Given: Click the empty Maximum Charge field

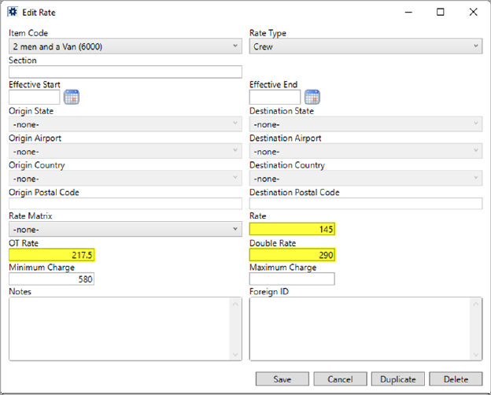Looking at the screenshot, I should tap(292, 279).
